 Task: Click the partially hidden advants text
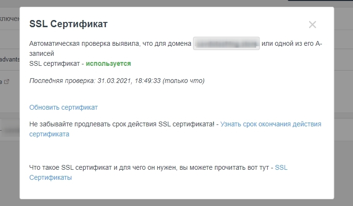tap(10, 59)
